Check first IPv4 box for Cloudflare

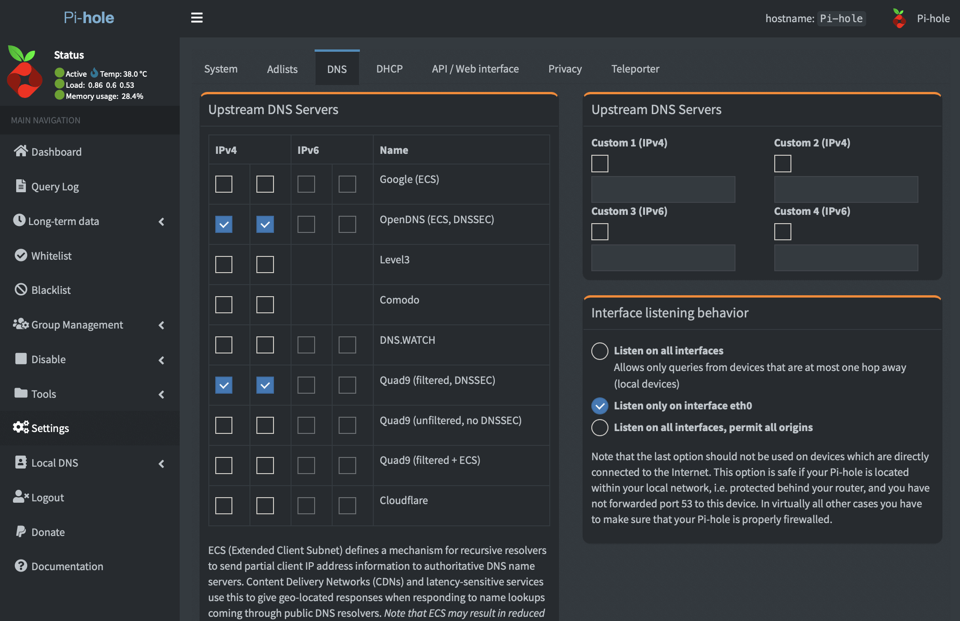[224, 505]
